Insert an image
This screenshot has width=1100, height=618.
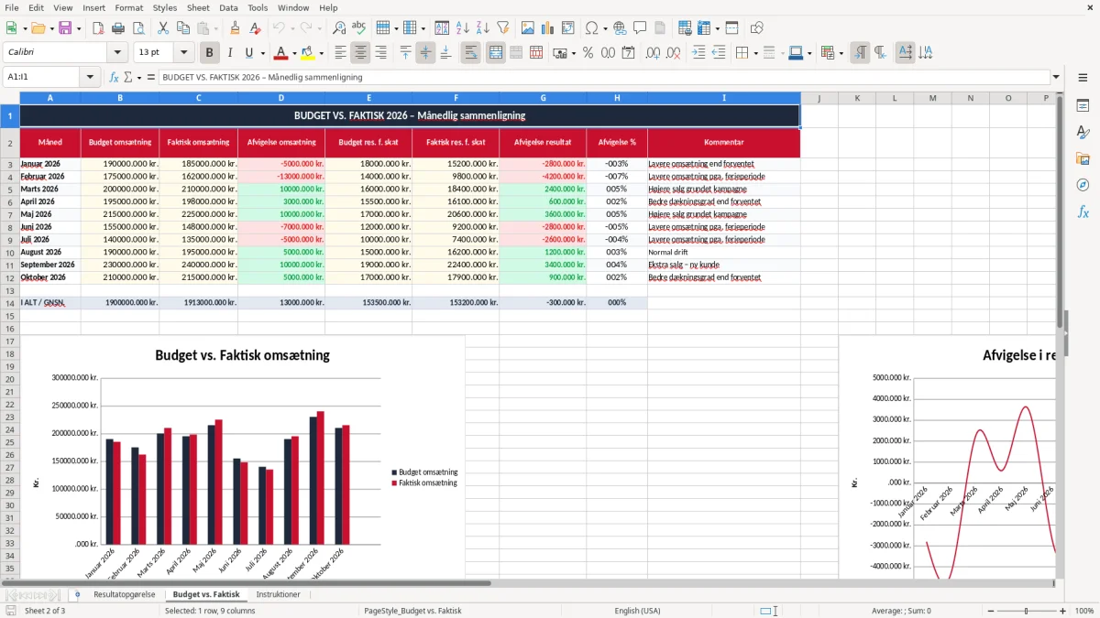[528, 28]
